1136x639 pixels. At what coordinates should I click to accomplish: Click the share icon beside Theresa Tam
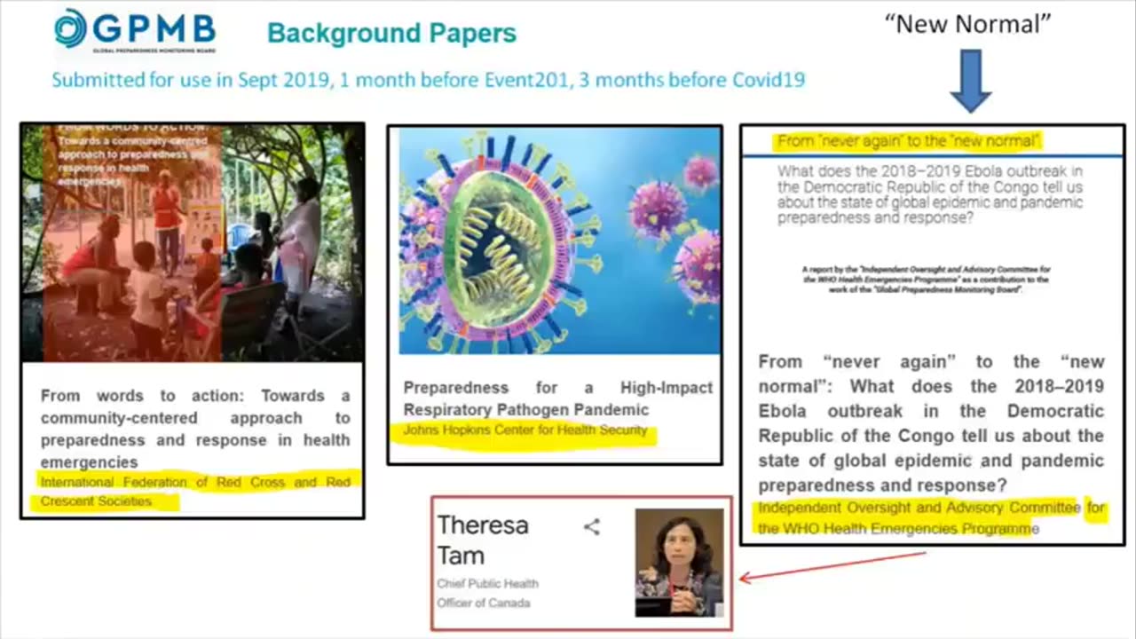point(592,527)
